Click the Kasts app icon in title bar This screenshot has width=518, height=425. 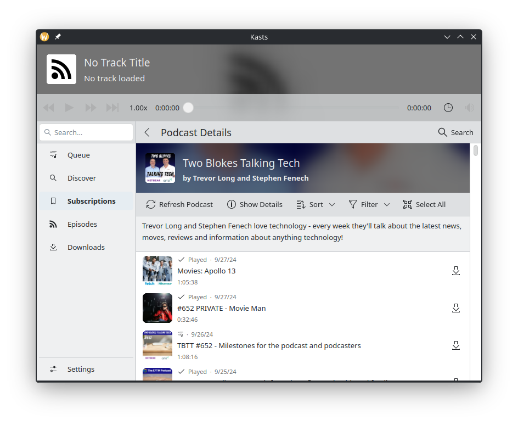pos(44,37)
